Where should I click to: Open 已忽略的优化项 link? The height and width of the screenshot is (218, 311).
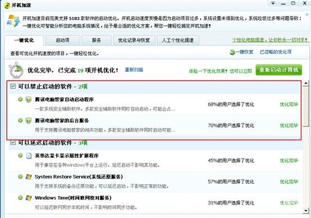(276, 52)
